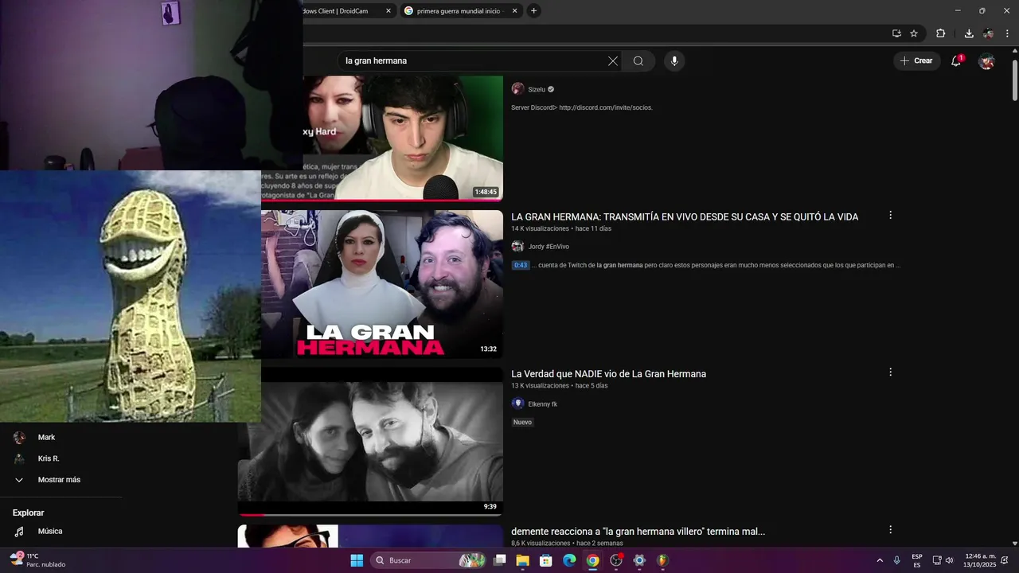Screen dimensions: 1019x573
Task: Click the Server Discord description text
Action: pyautogui.click(x=582, y=107)
